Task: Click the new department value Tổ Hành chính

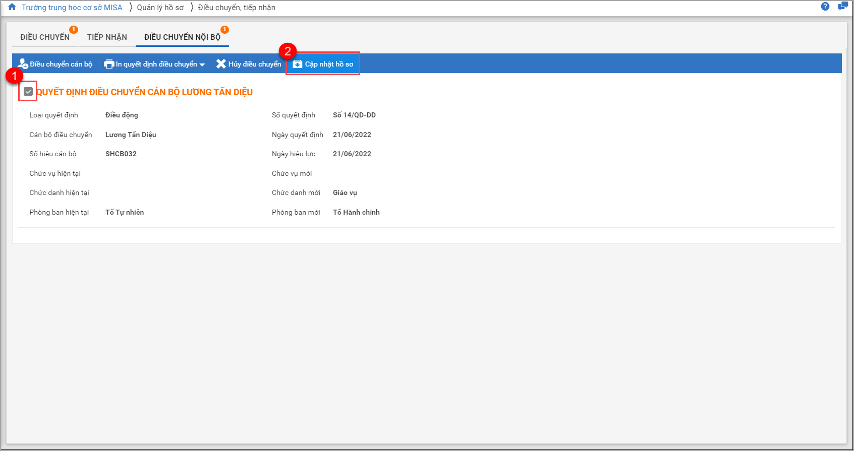Action: pos(356,212)
